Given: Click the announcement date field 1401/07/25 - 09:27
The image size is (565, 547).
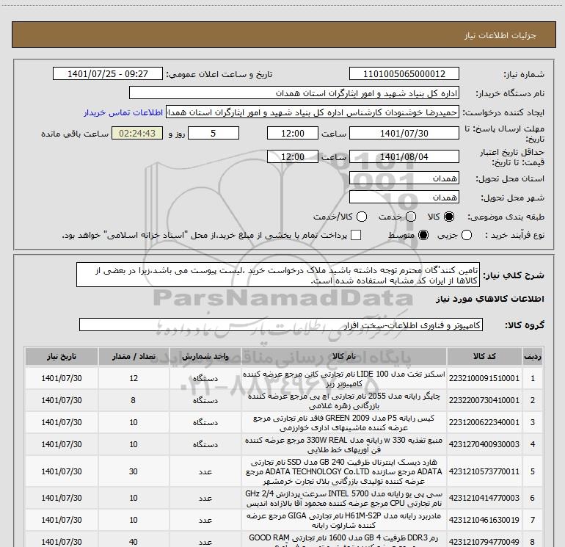Looking at the screenshot, I should pos(108,73).
